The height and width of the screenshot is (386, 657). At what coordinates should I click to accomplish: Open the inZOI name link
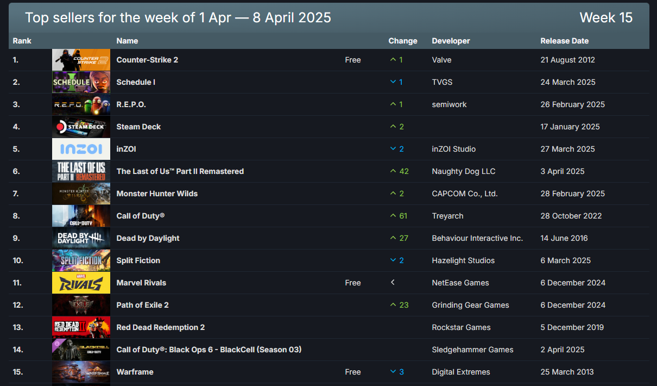coord(127,149)
